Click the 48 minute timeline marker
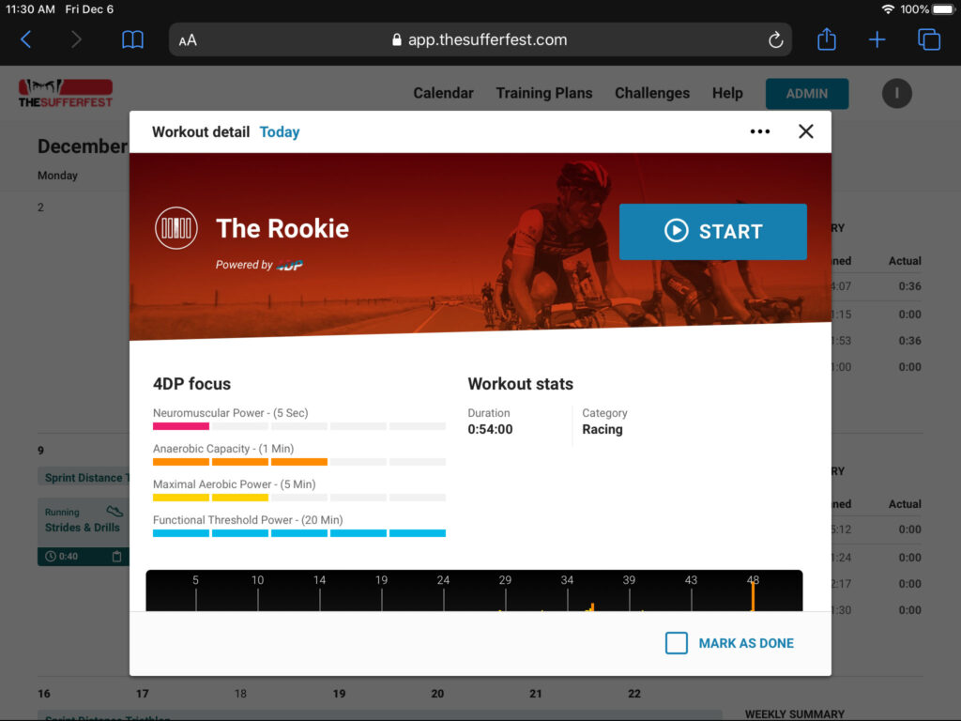The width and height of the screenshot is (961, 721). click(753, 580)
